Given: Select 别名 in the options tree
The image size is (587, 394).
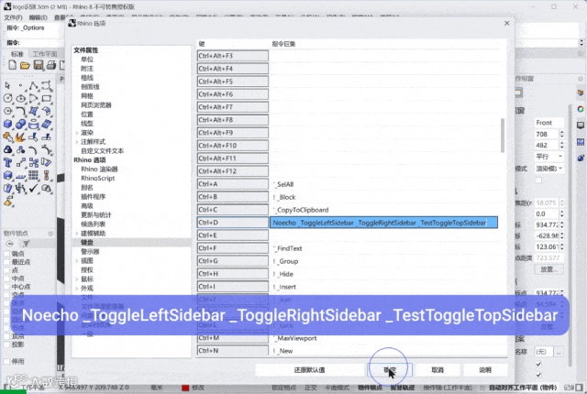Looking at the screenshot, I should tap(87, 187).
